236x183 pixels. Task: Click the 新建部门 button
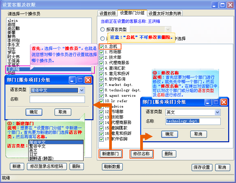pyautogui.click(x=110, y=154)
